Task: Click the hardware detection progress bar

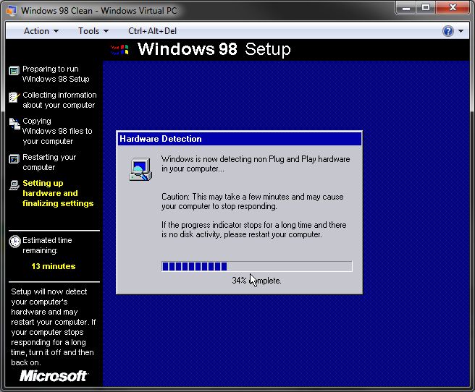Action: coord(256,266)
